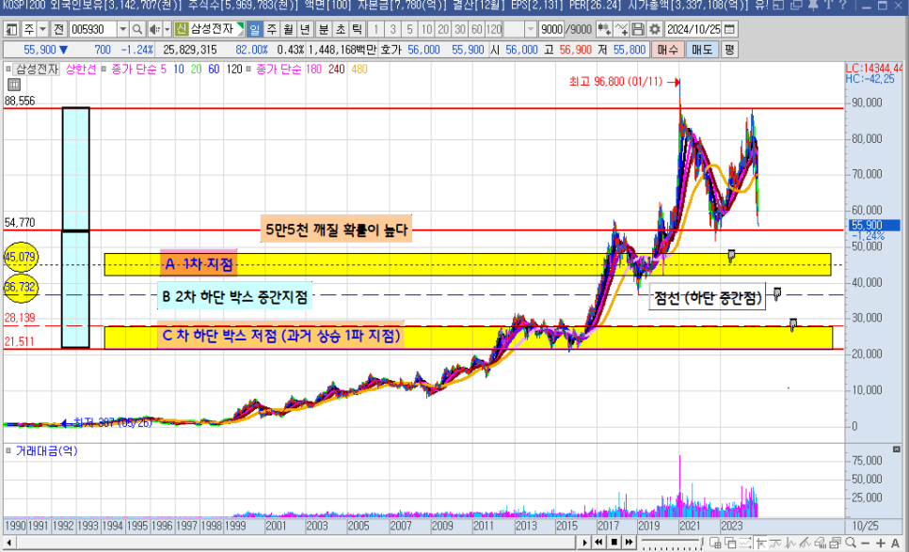Image resolution: width=909 pixels, height=552 pixels.
Task: Select monthly 월 chart period
Action: click(x=288, y=29)
